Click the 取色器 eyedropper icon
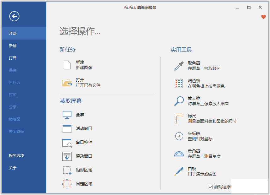The height and width of the screenshot is (195, 270). click(x=179, y=66)
